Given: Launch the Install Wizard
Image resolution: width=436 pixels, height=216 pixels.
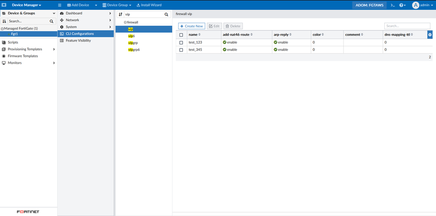Looking at the screenshot, I should tap(149, 5).
